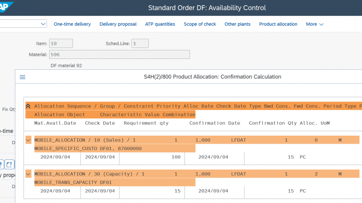Viewport: 362px width, 203px height.
Task: Open Scope of check
Action: [200, 24]
